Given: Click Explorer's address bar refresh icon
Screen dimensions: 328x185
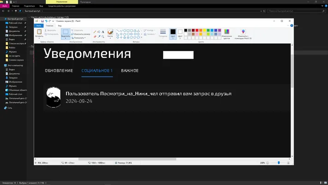Looking at the screenshot, I should coord(264,11).
